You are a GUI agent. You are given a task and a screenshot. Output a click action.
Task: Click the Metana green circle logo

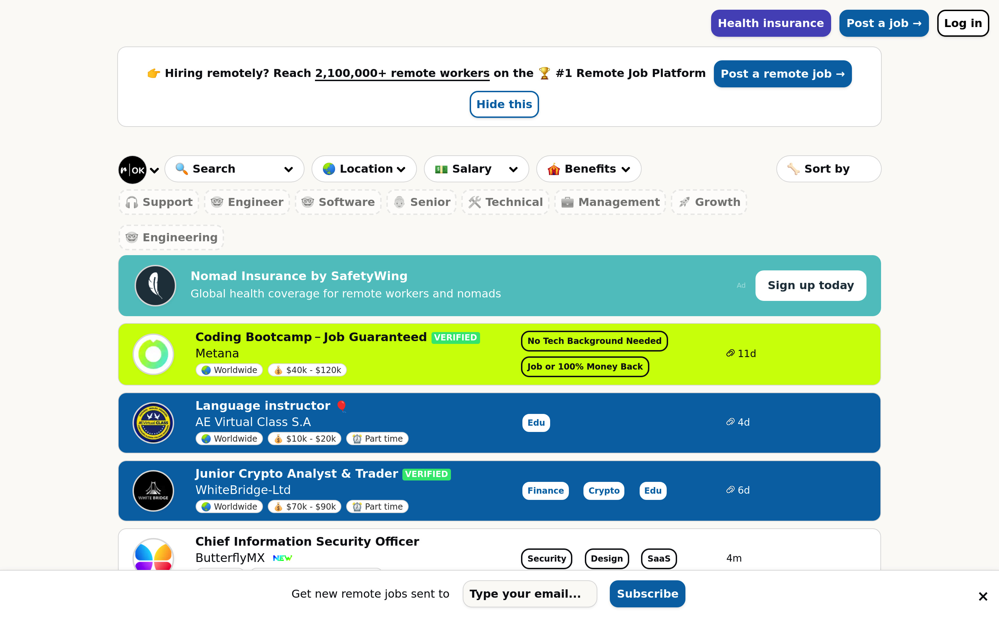tap(153, 354)
